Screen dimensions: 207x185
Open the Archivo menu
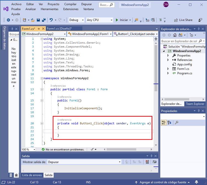16,4
